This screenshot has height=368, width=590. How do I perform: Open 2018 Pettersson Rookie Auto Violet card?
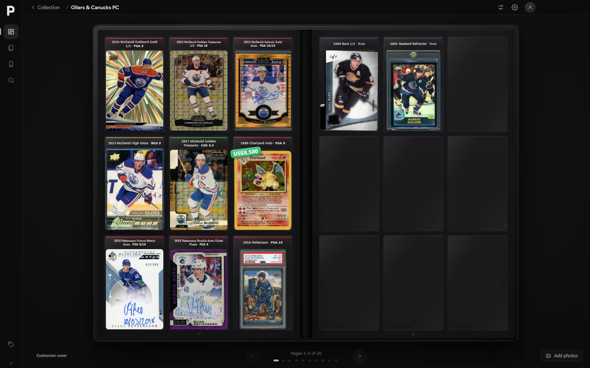pos(199,289)
